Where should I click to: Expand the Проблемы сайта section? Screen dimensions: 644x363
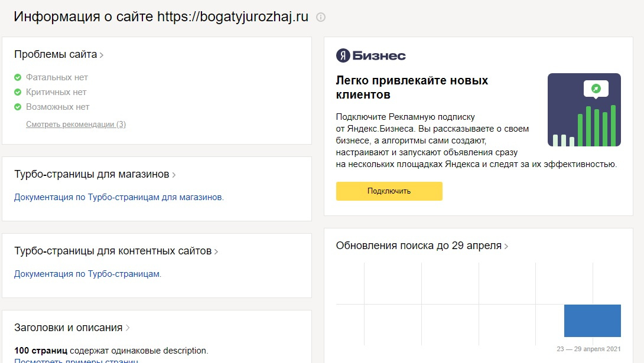click(x=58, y=55)
